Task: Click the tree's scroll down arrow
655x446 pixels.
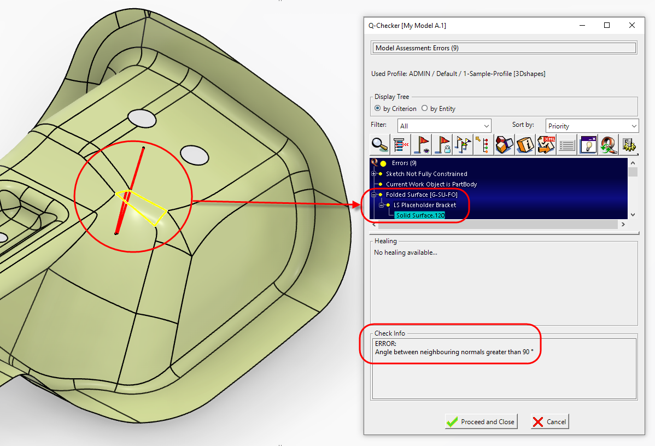Action: pyautogui.click(x=633, y=215)
